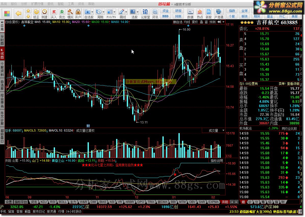This screenshot has width=305, height=217.
Task: Click the 资金 button
Action: coord(165,11)
